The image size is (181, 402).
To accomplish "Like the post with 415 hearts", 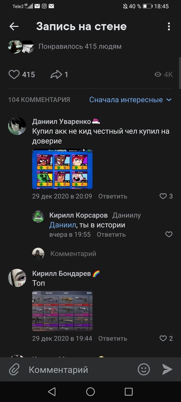I will (14, 74).
